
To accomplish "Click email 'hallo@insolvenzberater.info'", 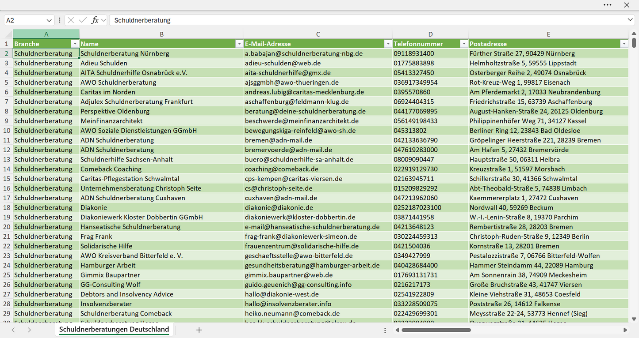I will coord(318,304).
